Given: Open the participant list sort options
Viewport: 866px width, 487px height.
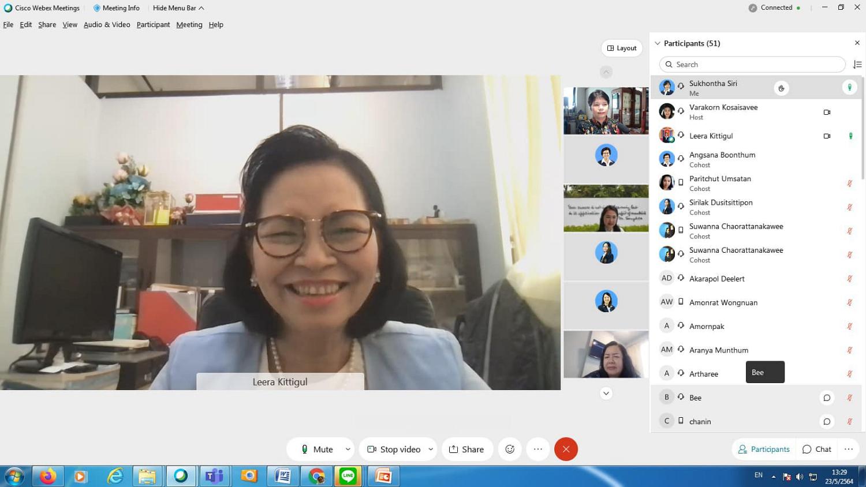Looking at the screenshot, I should point(857,65).
